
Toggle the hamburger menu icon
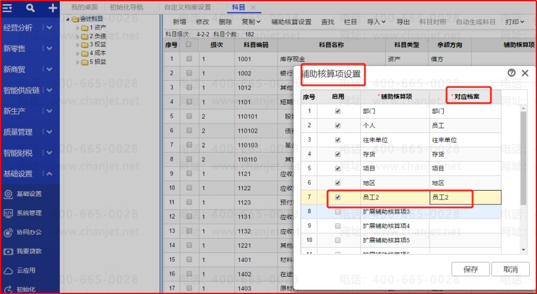8,8
